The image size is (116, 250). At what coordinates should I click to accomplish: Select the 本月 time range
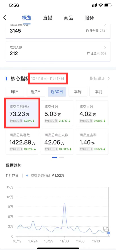click(x=98, y=92)
